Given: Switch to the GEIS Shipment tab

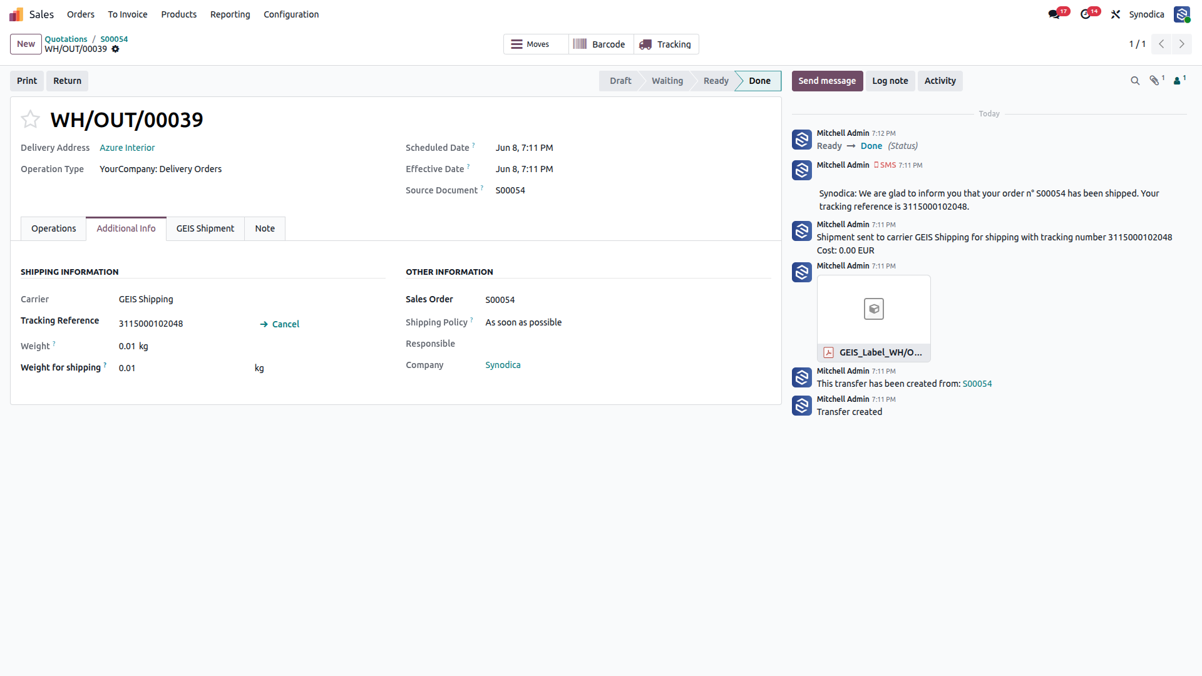Looking at the screenshot, I should [205, 228].
